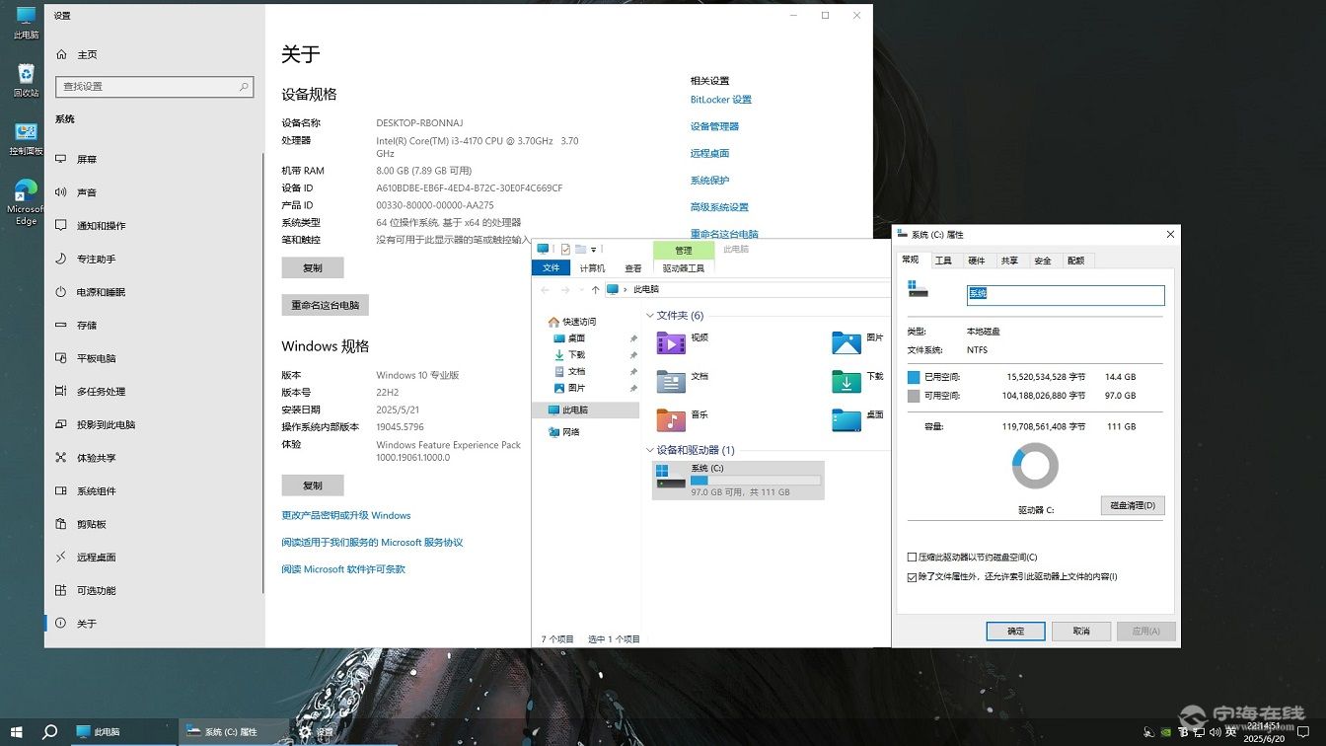This screenshot has height=746, width=1326.
Task: Launch Microsoft Edge from the desktop
Action: [26, 202]
